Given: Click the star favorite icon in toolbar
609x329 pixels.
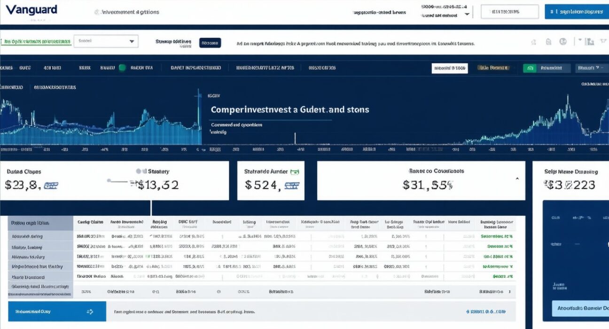Looking at the screenshot, I should pos(533,42).
